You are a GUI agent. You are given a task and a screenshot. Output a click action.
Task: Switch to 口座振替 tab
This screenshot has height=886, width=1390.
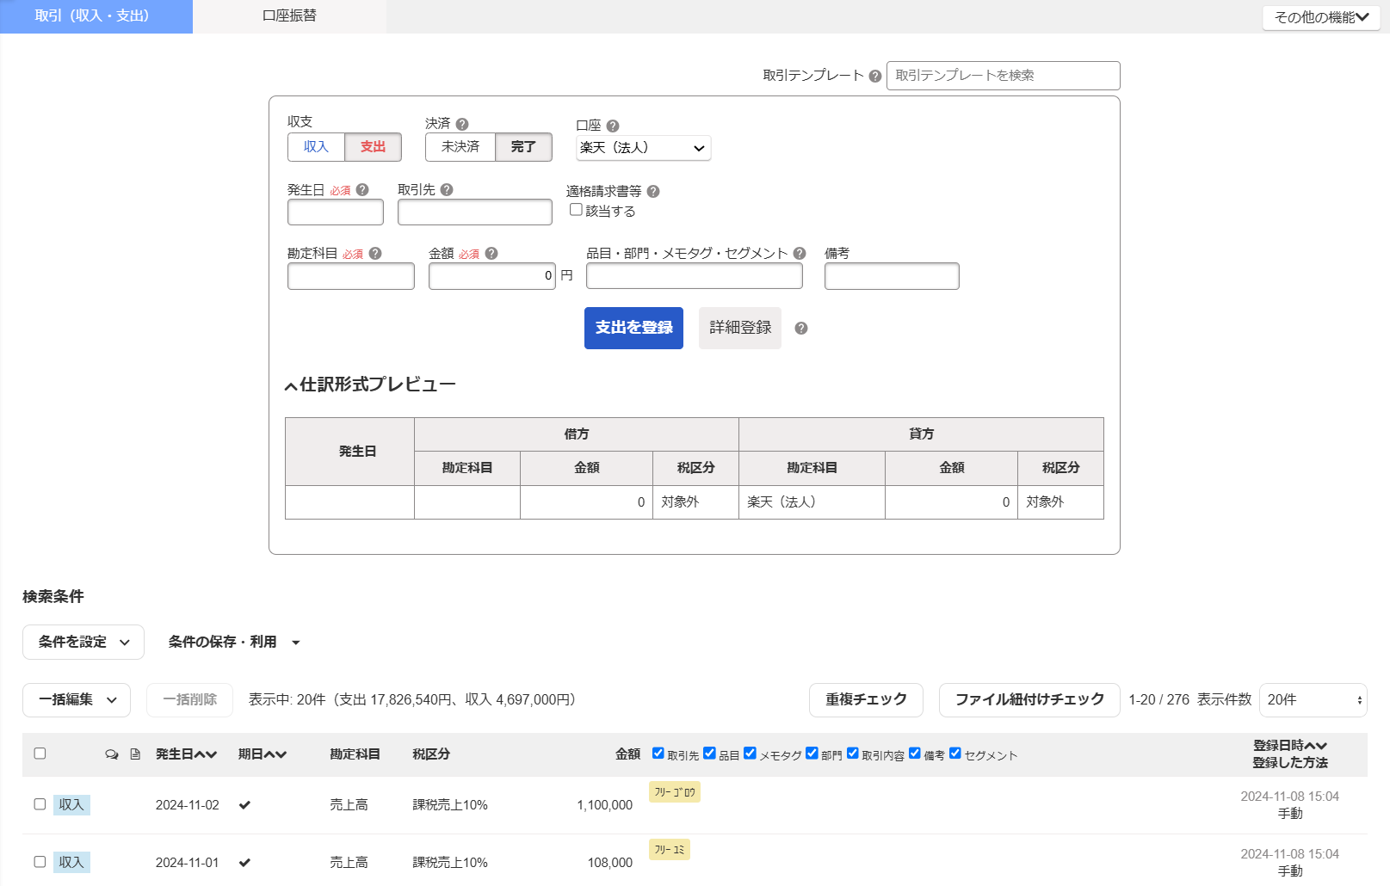(x=289, y=16)
